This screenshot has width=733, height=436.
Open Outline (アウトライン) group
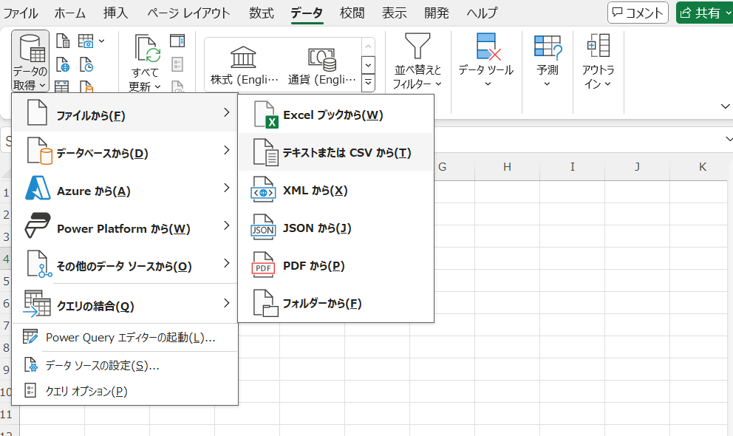(598, 61)
